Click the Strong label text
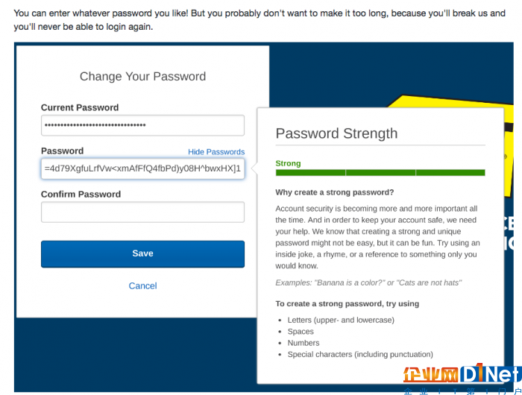 pyautogui.click(x=288, y=163)
